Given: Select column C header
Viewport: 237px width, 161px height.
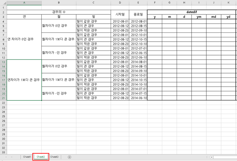Looking at the screenshot, I should [94, 2].
